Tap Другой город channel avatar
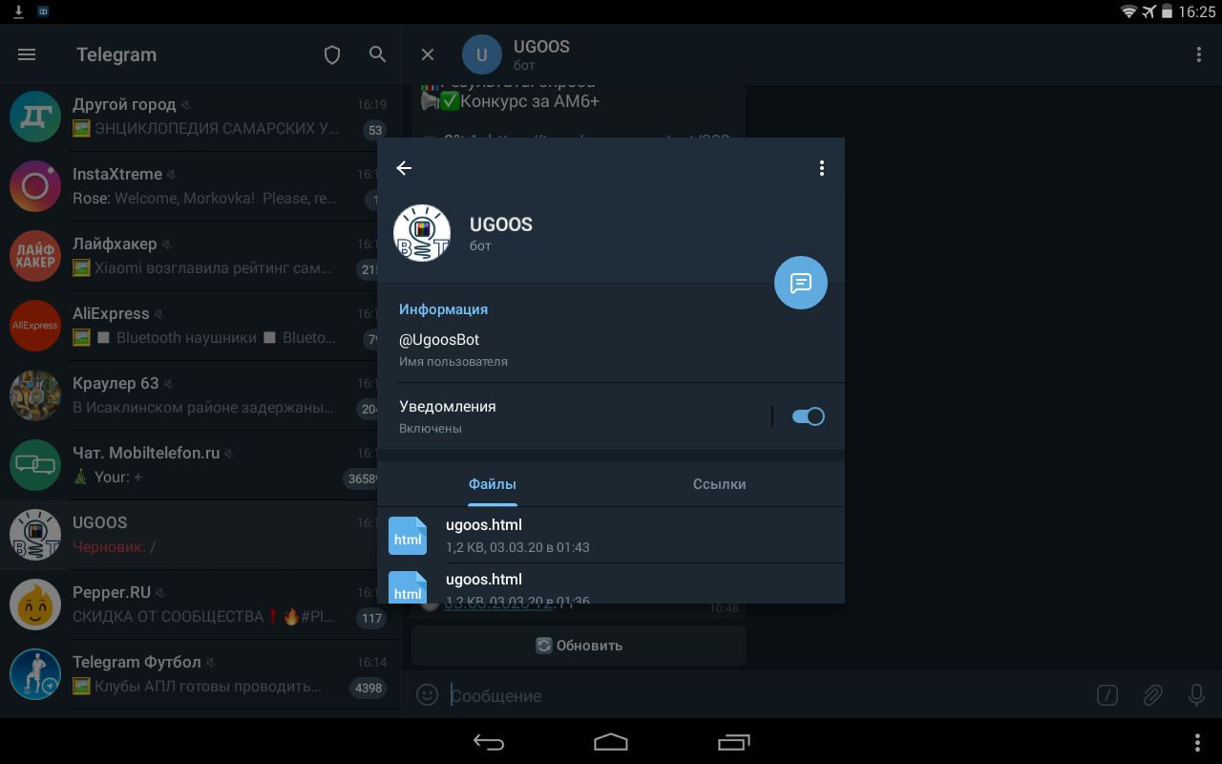The height and width of the screenshot is (764, 1222). click(x=35, y=117)
